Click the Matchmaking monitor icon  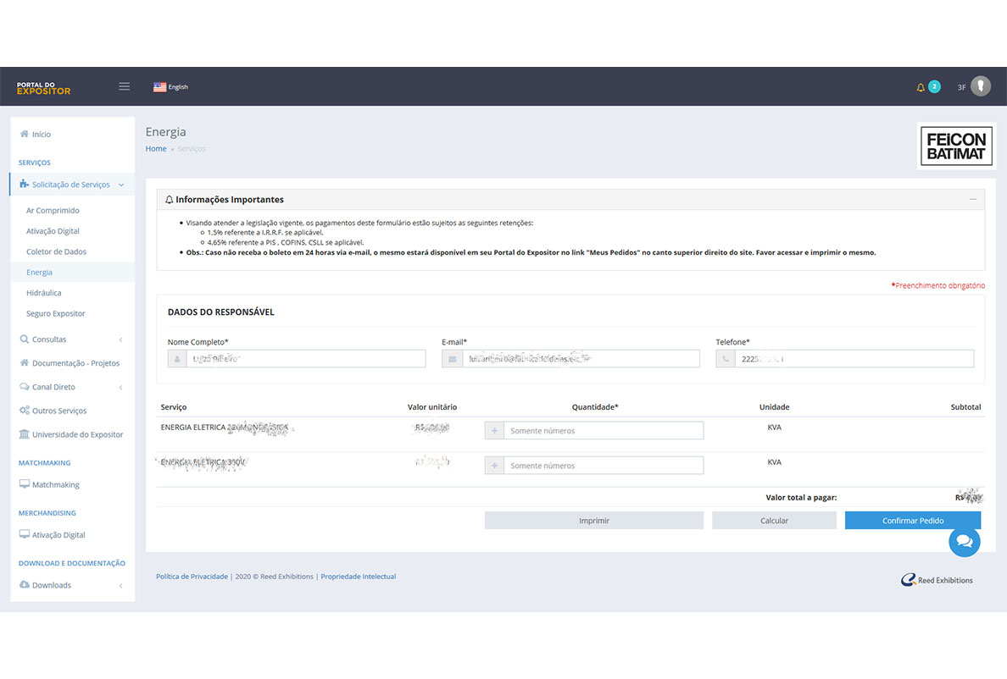coord(25,484)
